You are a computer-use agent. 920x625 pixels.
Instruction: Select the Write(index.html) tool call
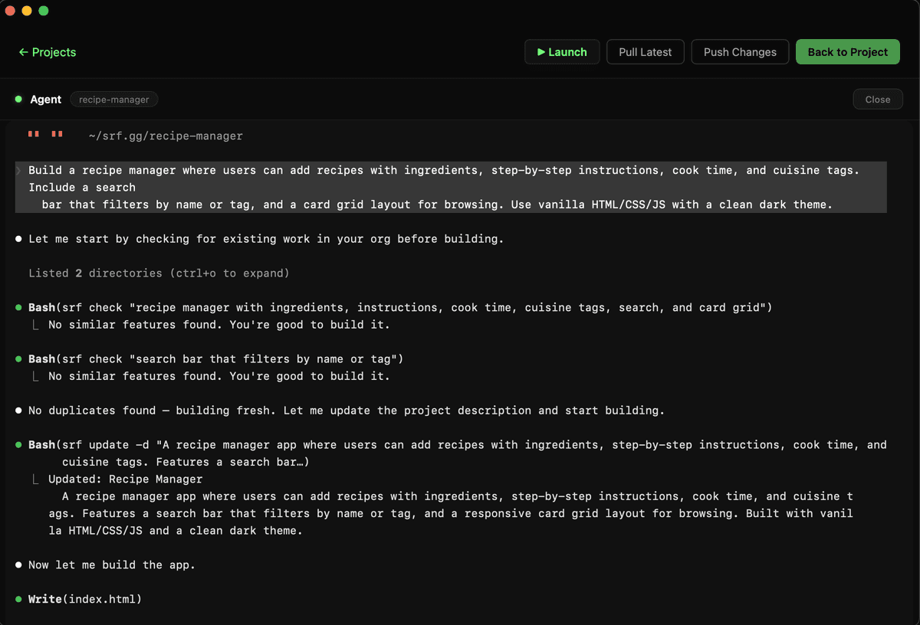point(85,599)
